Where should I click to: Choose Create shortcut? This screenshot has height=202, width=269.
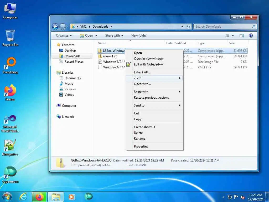coord(154,127)
